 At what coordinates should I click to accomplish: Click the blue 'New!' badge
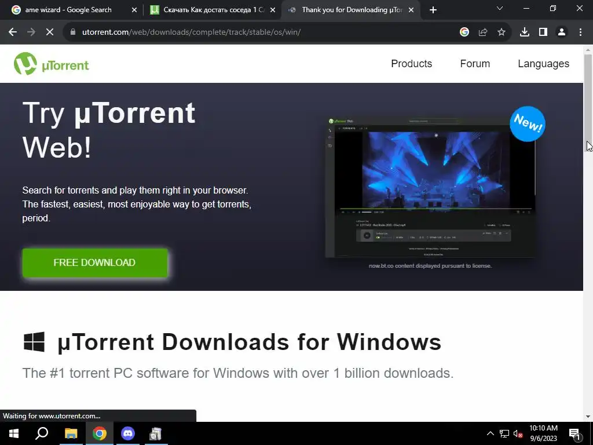[x=528, y=124]
